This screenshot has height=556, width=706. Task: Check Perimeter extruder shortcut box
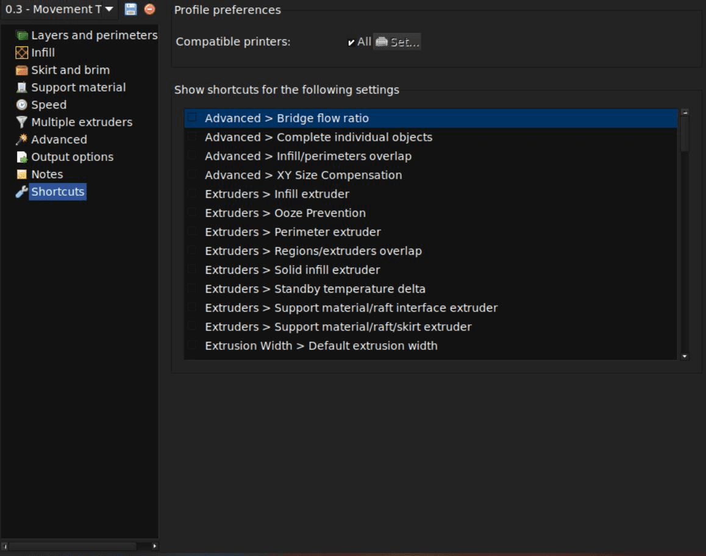tap(192, 232)
